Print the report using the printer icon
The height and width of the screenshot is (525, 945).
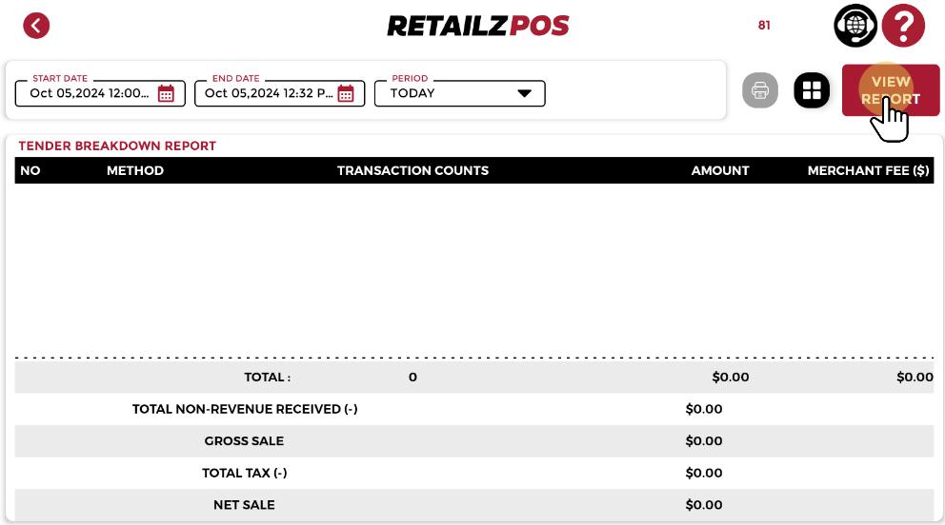click(x=760, y=90)
